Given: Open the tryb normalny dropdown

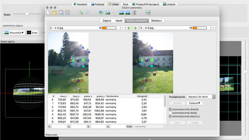Looking at the screenshot, I should [x=149, y=127].
